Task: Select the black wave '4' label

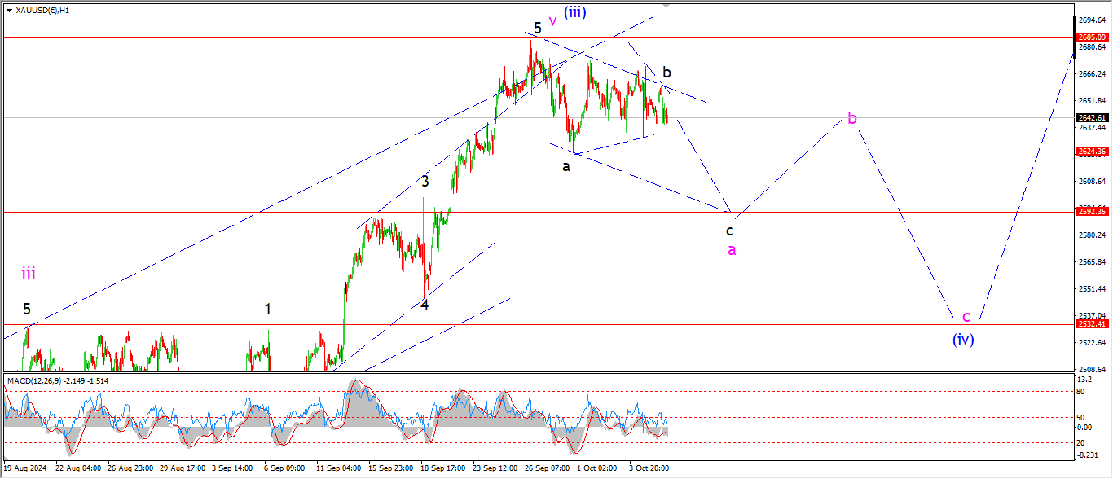Action: click(425, 305)
